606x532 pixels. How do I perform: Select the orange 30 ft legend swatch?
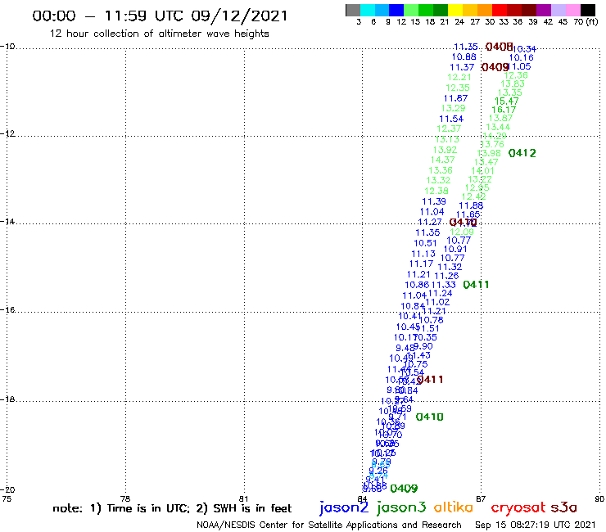click(484, 10)
